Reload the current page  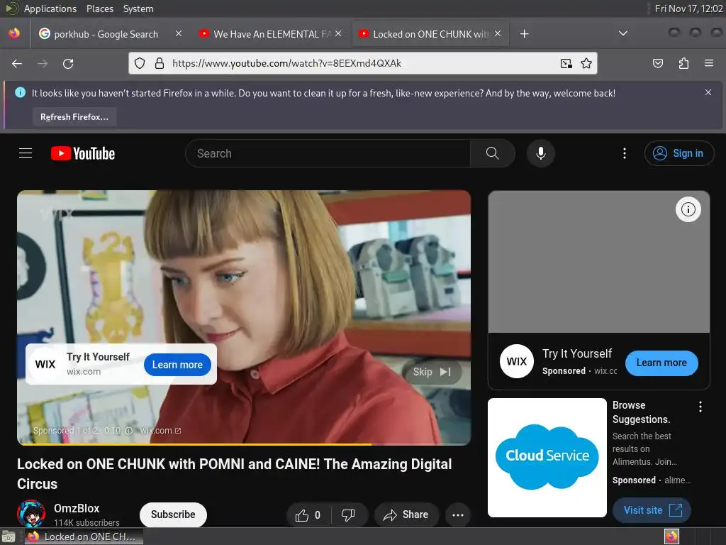point(68,63)
